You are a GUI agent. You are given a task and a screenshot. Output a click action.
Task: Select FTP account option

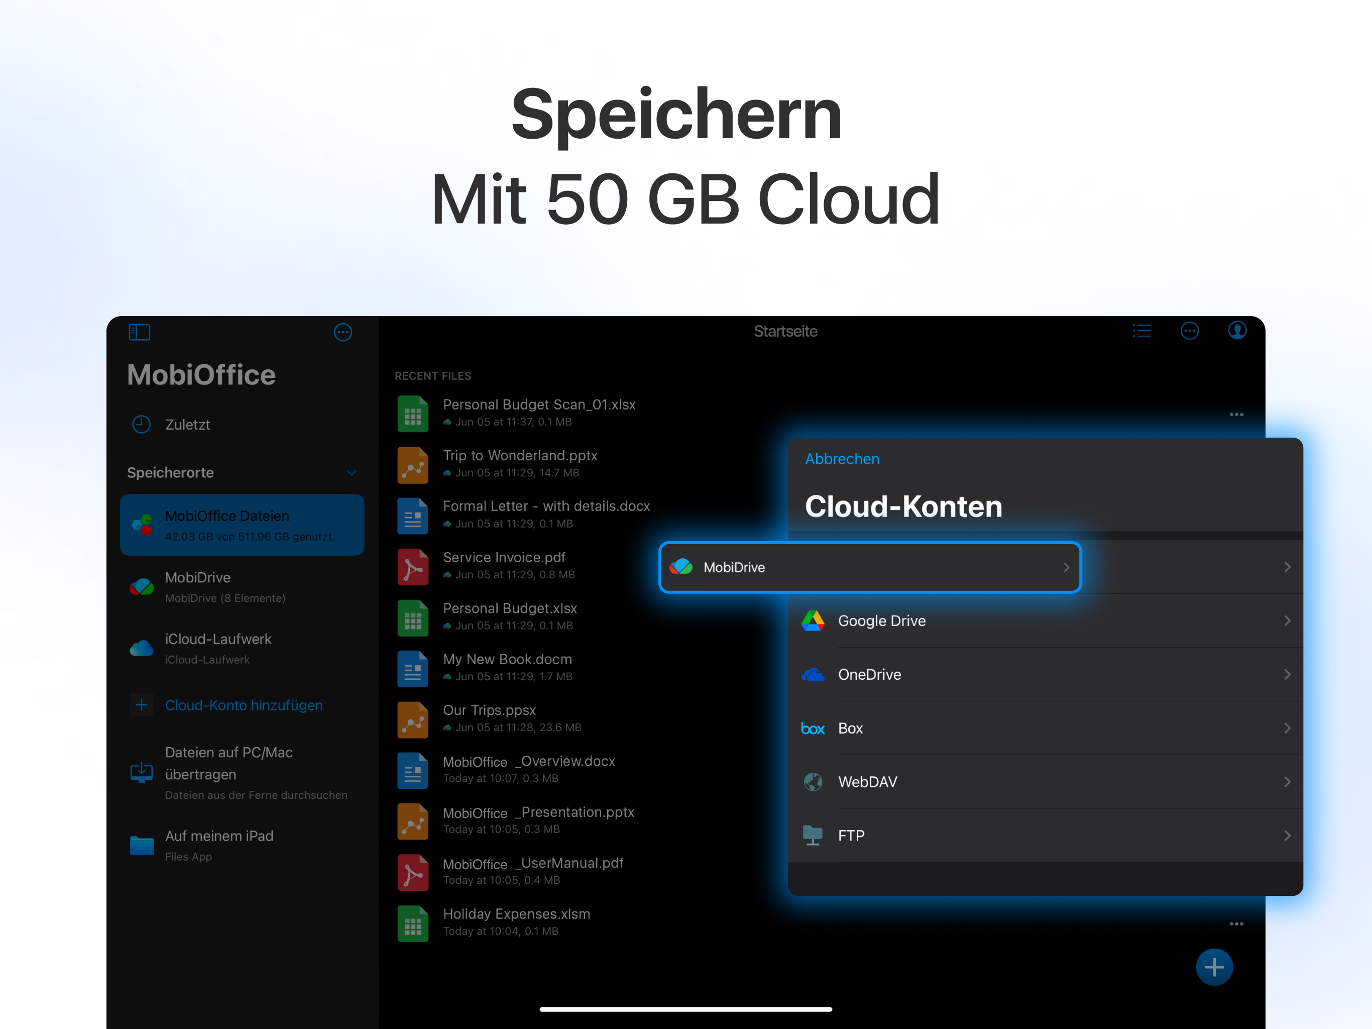click(1045, 836)
